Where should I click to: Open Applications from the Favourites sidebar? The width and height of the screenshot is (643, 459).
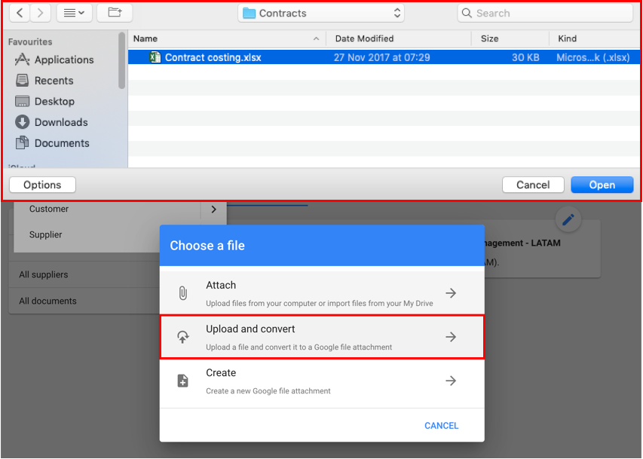click(x=63, y=60)
